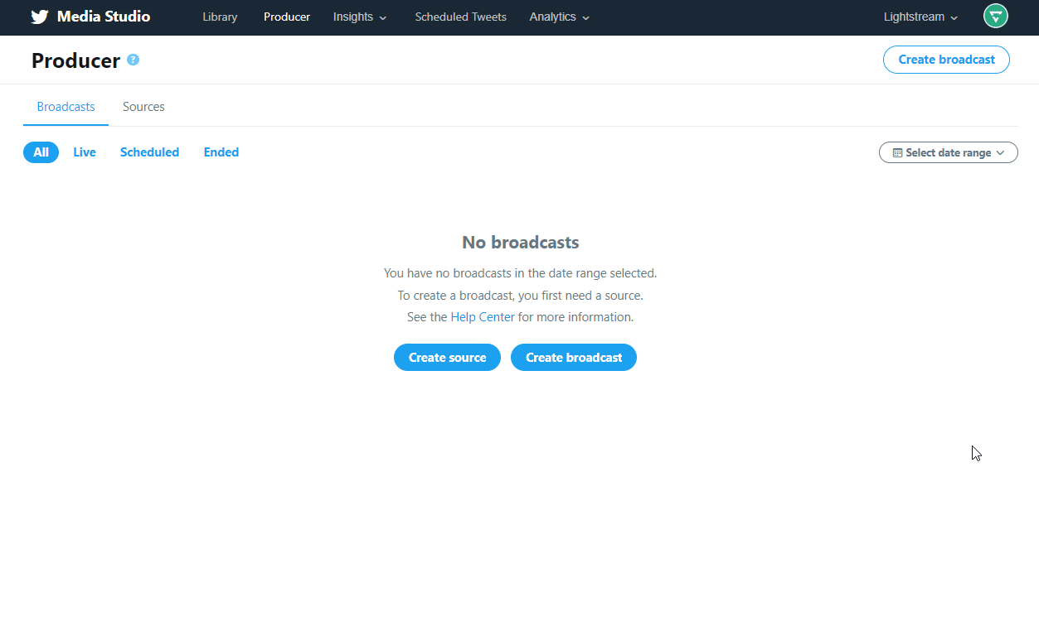Open Scheduled Tweets page
The height and width of the screenshot is (626, 1039).
click(x=460, y=17)
